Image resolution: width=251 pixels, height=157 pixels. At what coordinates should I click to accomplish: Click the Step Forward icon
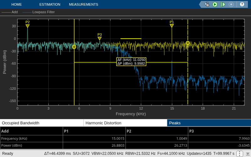(x=223, y=4)
